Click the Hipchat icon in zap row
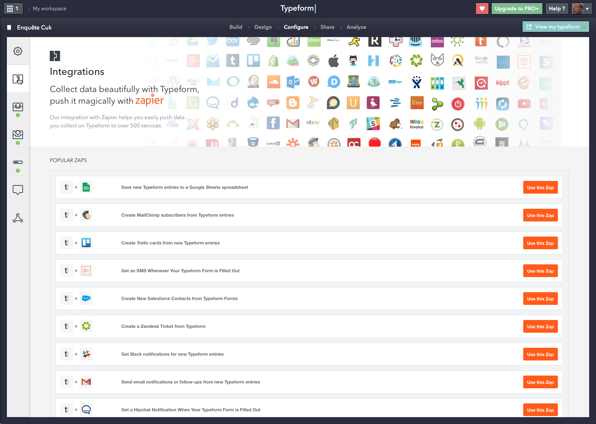 (x=86, y=410)
